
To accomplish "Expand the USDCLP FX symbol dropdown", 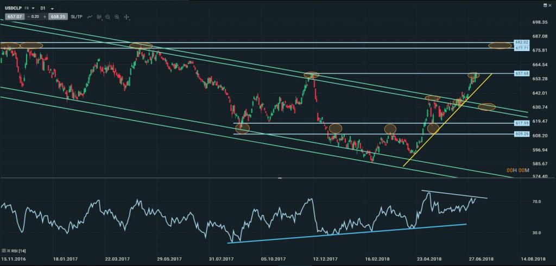I will click(33, 9).
